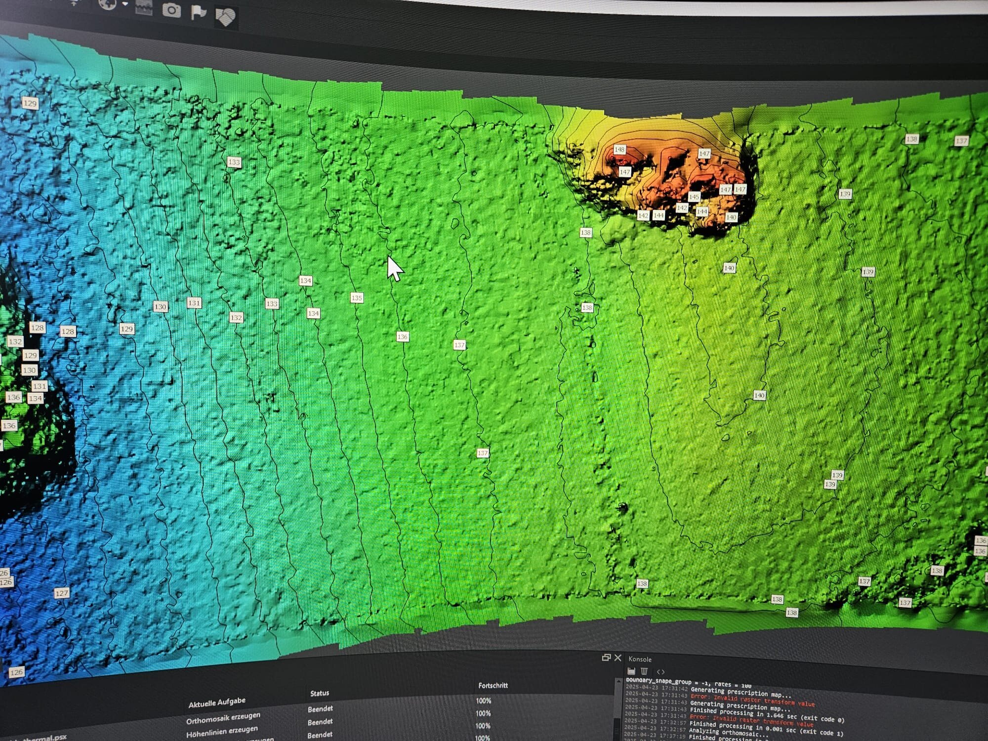Click the contour label 145 on orange hill

(694, 197)
